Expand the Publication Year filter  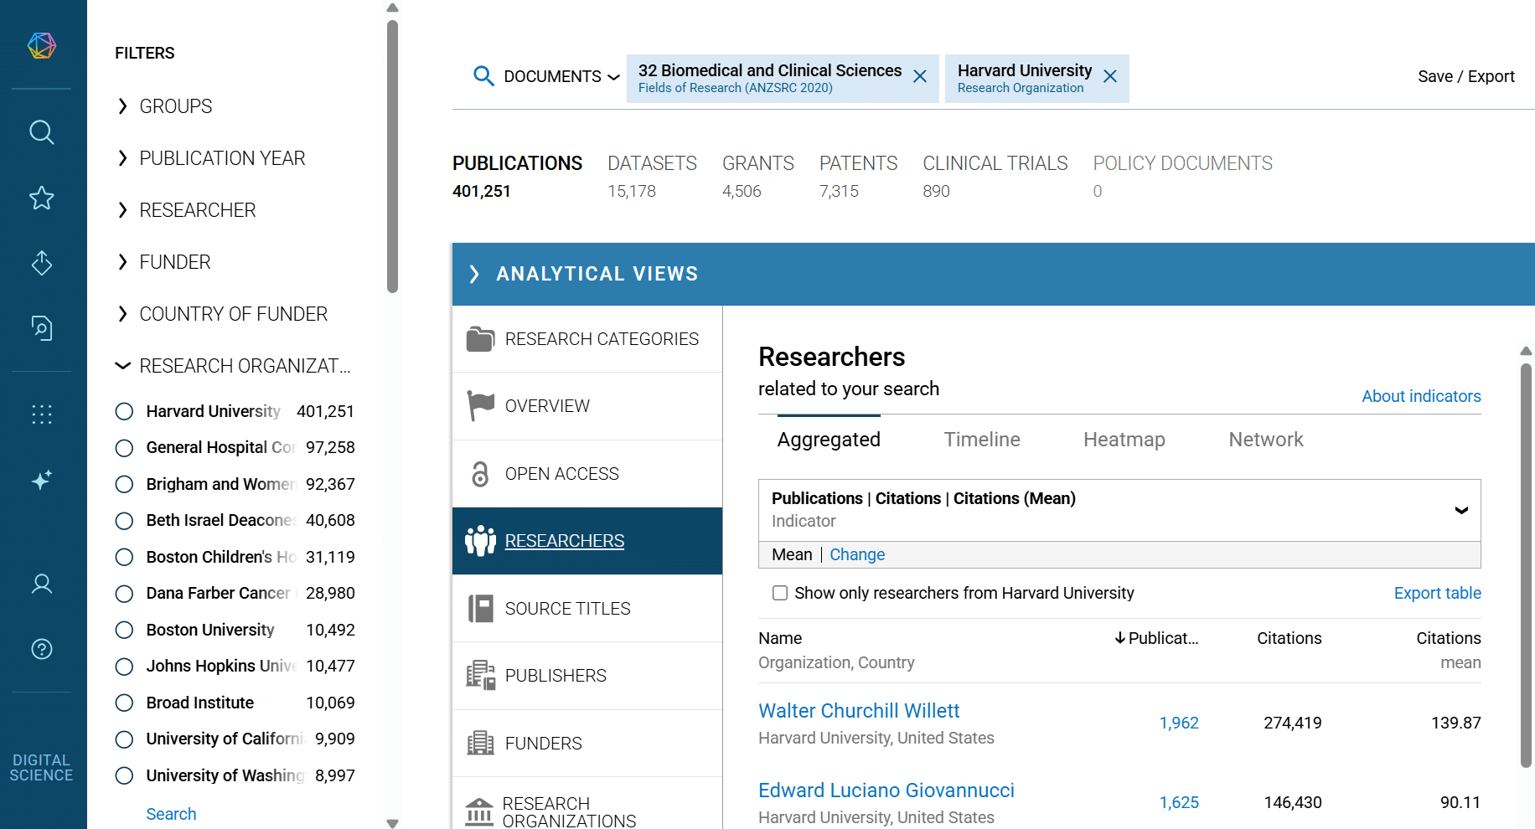[x=222, y=158]
